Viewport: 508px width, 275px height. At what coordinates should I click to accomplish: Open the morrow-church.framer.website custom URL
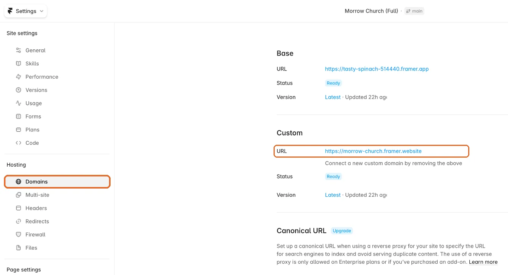[x=373, y=151]
